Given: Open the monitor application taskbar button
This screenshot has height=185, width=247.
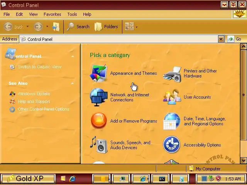Looking at the screenshot, I should (x=121, y=179).
